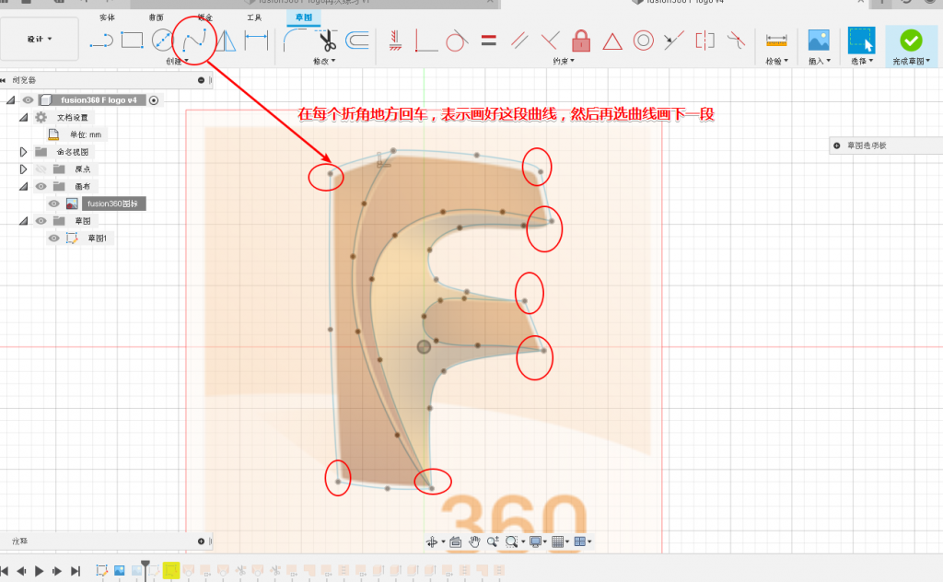Select the Mirror triangle tool

(x=227, y=41)
